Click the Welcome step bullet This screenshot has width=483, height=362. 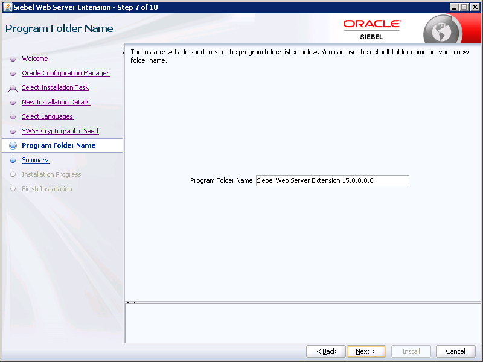point(13,59)
